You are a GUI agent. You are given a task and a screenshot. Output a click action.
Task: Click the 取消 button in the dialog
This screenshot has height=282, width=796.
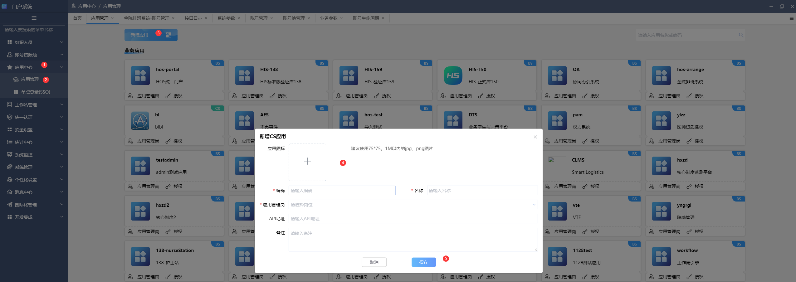click(x=374, y=262)
